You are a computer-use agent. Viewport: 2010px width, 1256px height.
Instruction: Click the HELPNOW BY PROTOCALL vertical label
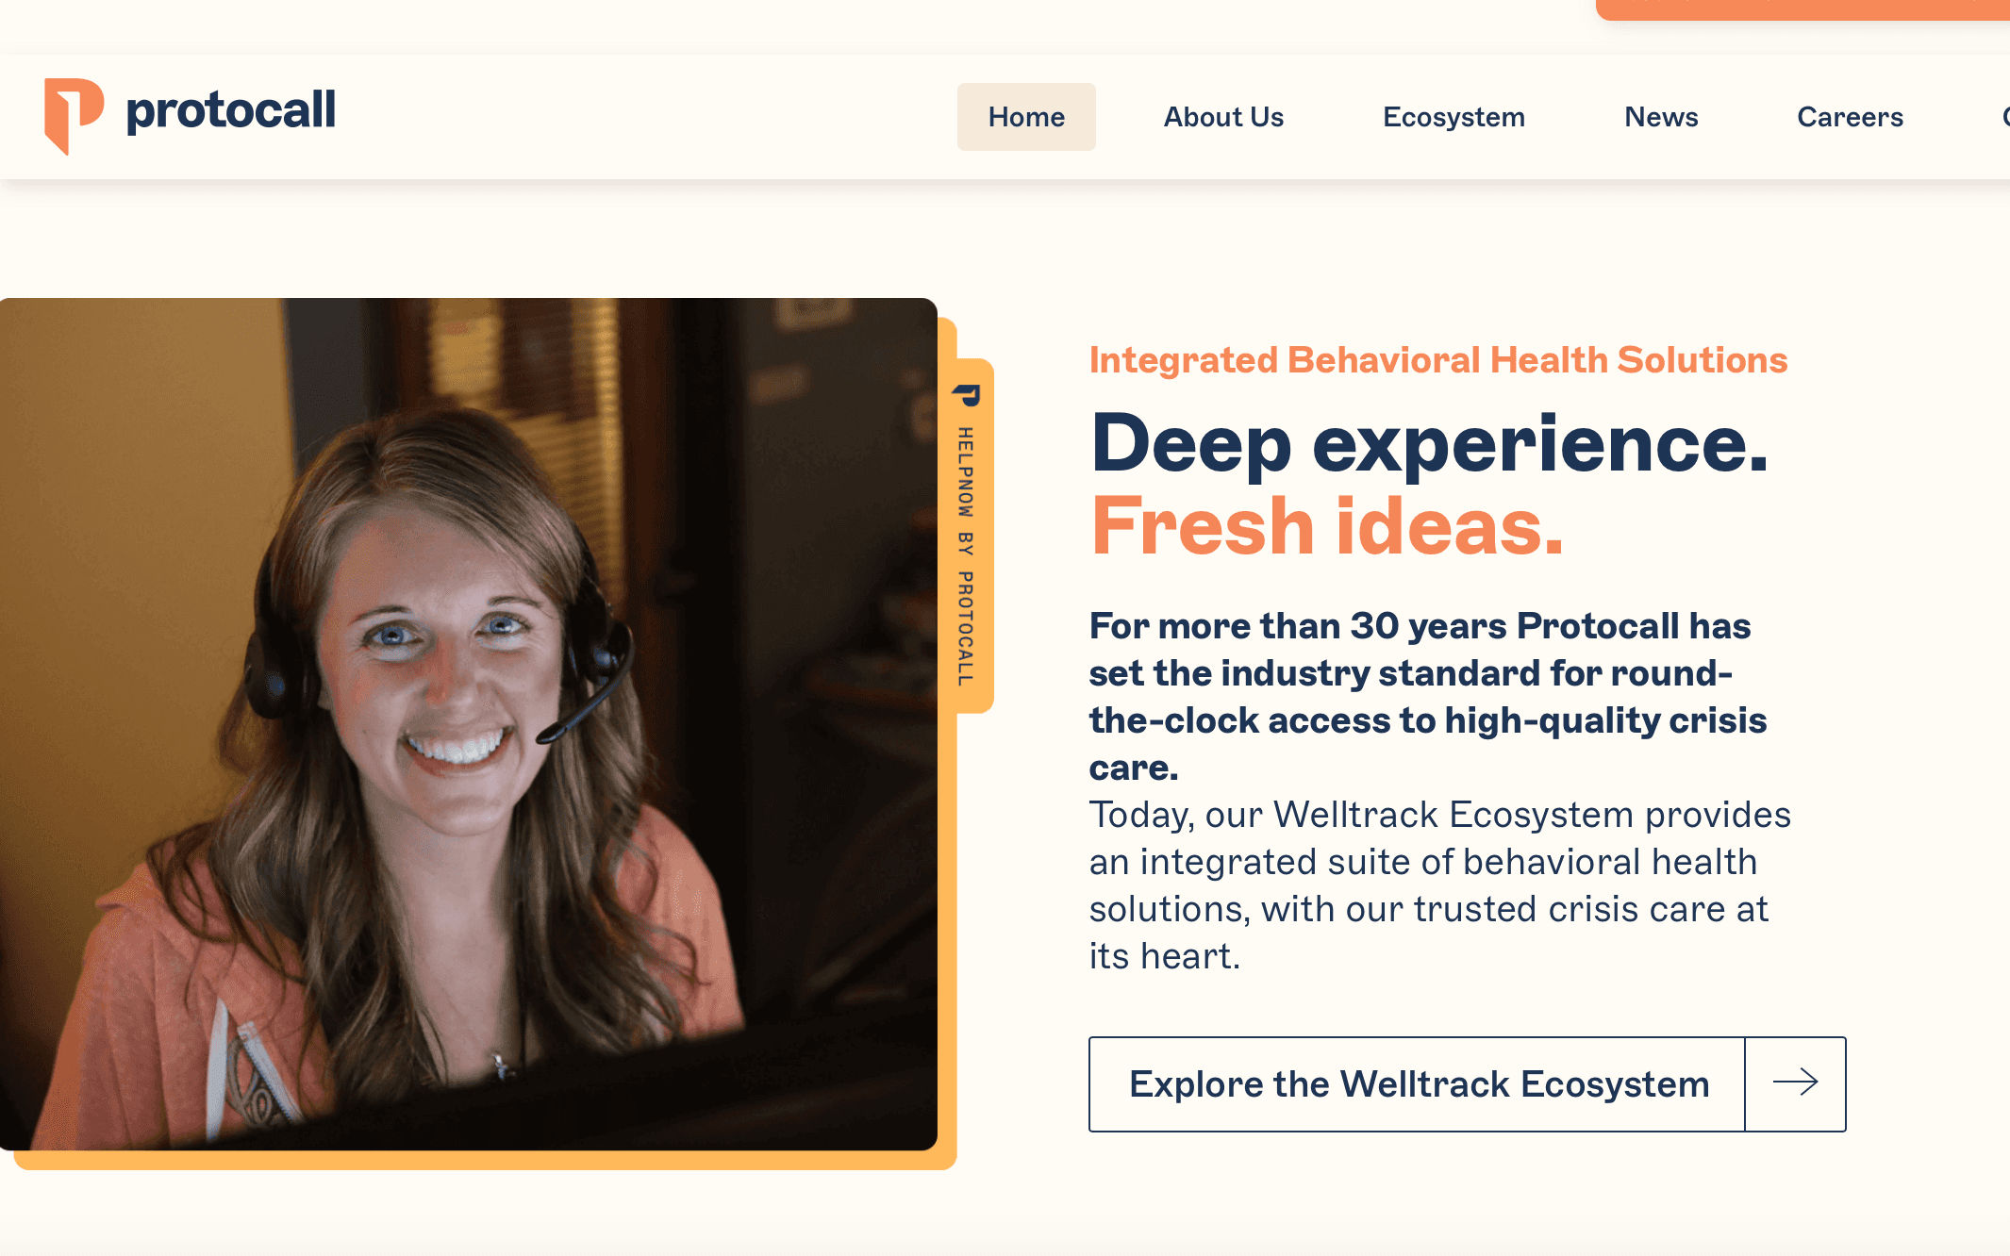(966, 556)
